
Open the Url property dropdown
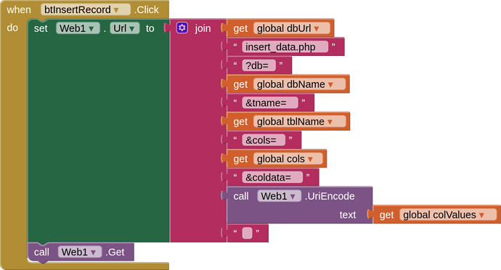[x=125, y=28]
